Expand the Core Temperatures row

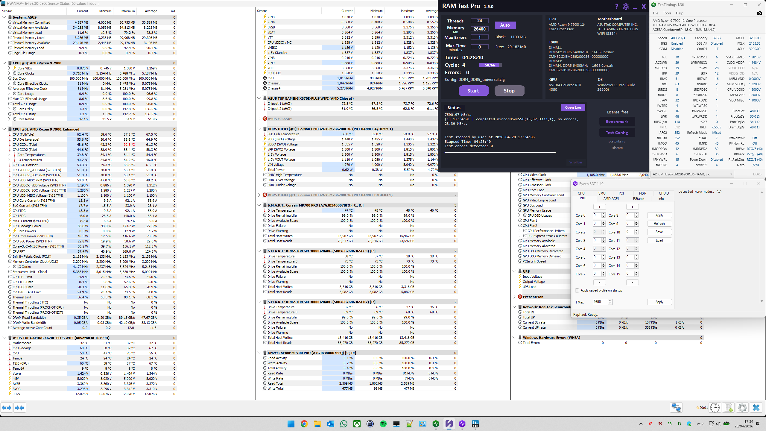pyautogui.click(x=9, y=155)
